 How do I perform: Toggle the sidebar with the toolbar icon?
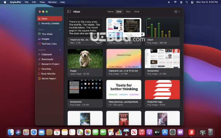tap(69, 11)
